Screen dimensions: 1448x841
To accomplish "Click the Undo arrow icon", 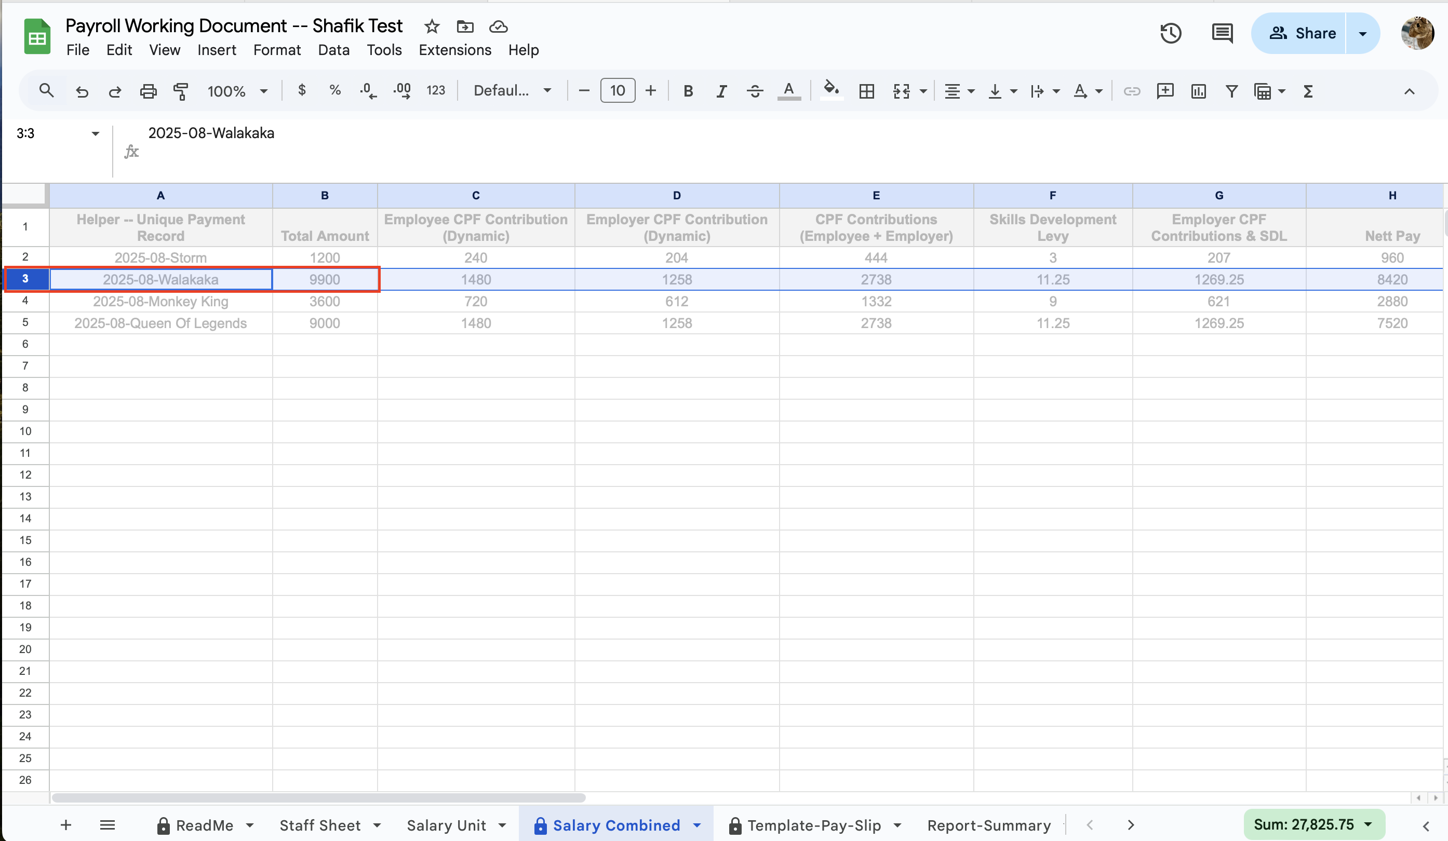I will pos(82,91).
